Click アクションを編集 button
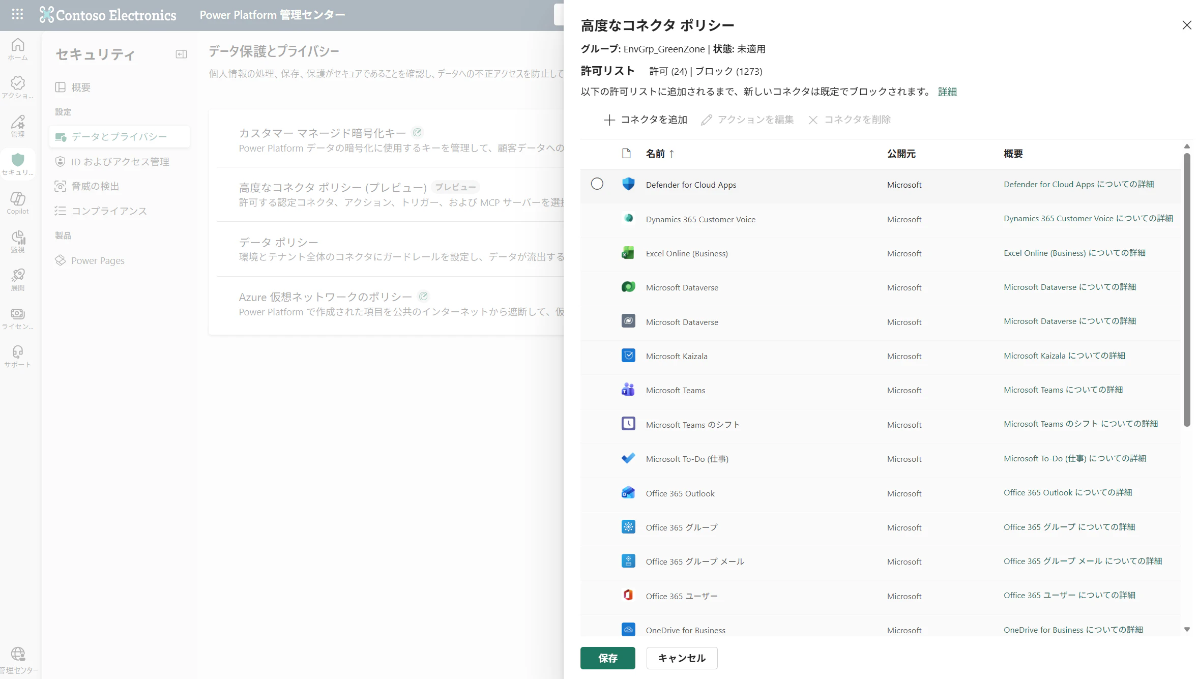Screen dimensions: 1198x679 click(747, 120)
